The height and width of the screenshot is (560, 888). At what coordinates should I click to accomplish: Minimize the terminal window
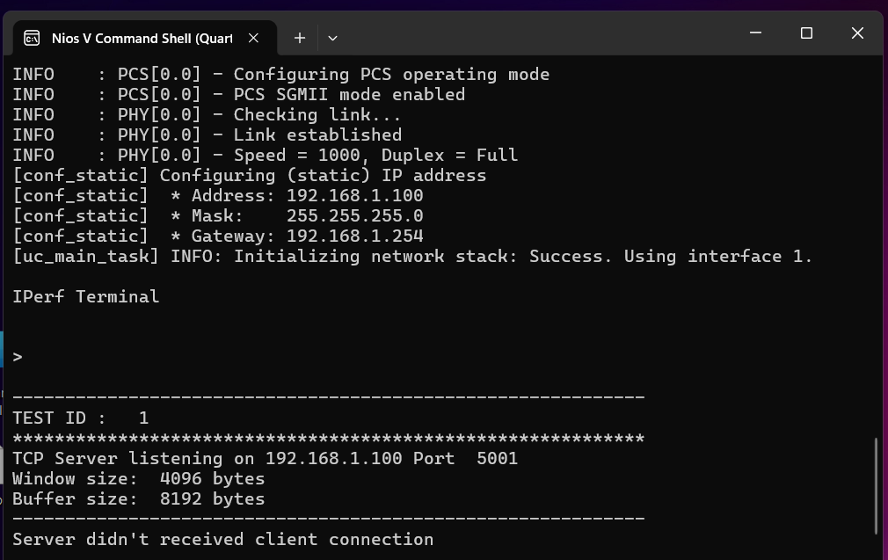click(x=755, y=33)
